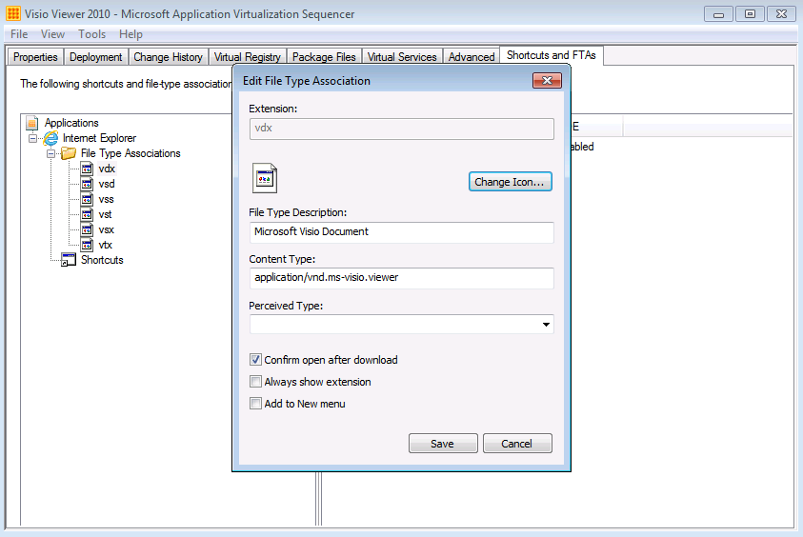The height and width of the screenshot is (537, 803).
Task: Switch to the Package Files tab
Action: 324,57
